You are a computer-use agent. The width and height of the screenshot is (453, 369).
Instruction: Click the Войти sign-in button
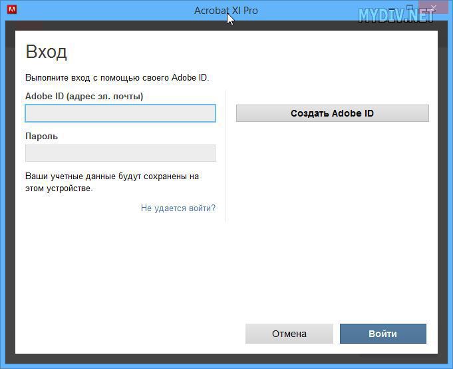[x=382, y=334]
